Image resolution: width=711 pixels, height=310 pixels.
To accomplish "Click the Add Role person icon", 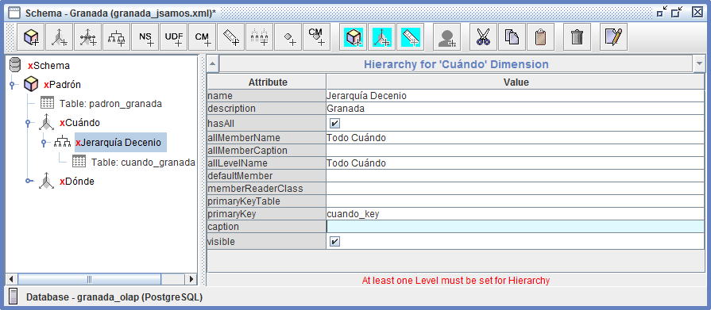I will point(447,37).
